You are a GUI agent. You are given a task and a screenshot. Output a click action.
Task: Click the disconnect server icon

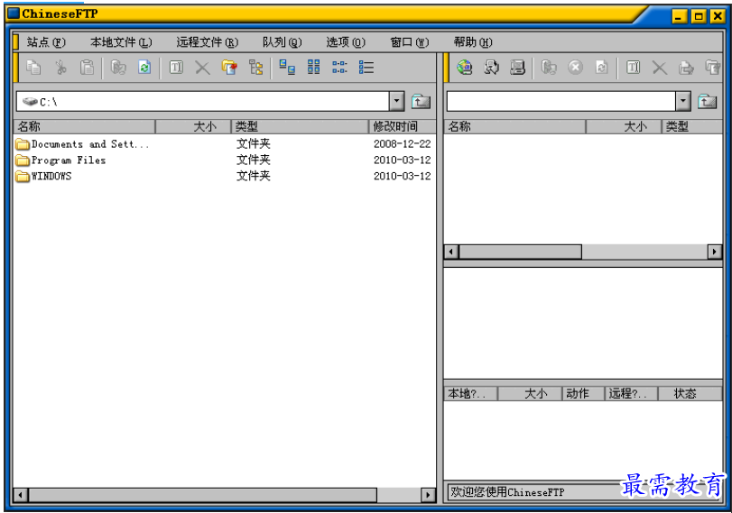[517, 68]
